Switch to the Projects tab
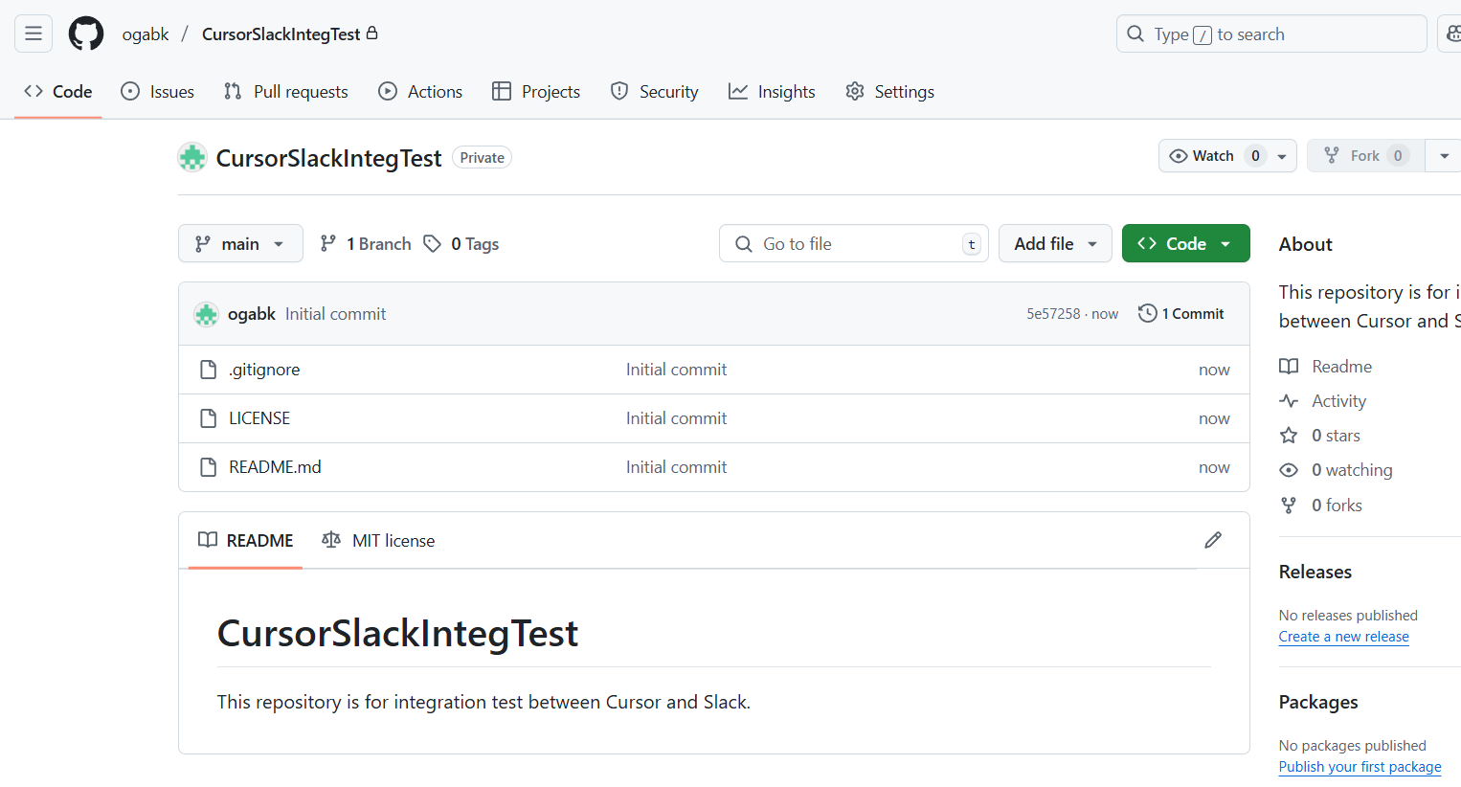 click(535, 91)
